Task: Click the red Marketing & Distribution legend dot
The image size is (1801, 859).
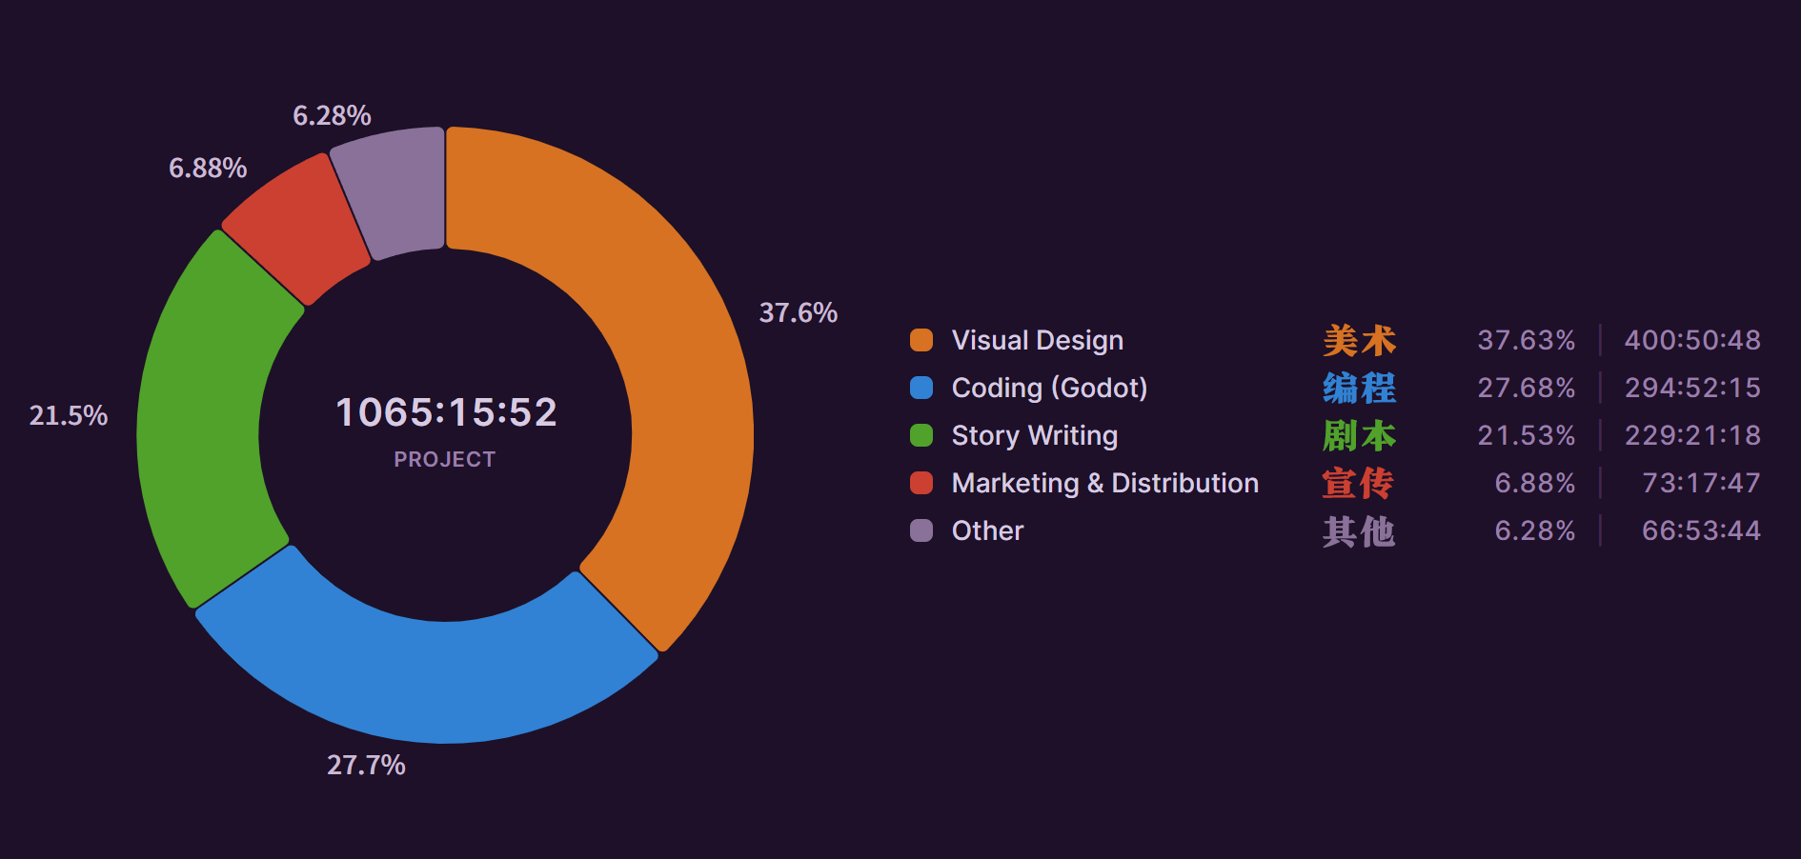Action: tap(921, 483)
